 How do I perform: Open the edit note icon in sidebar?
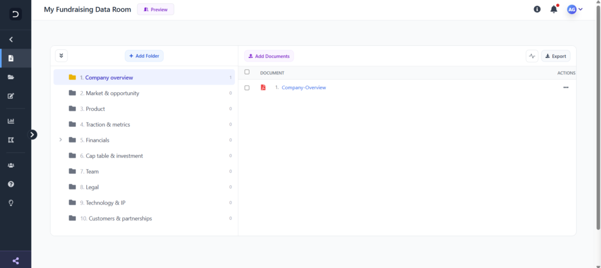11,96
